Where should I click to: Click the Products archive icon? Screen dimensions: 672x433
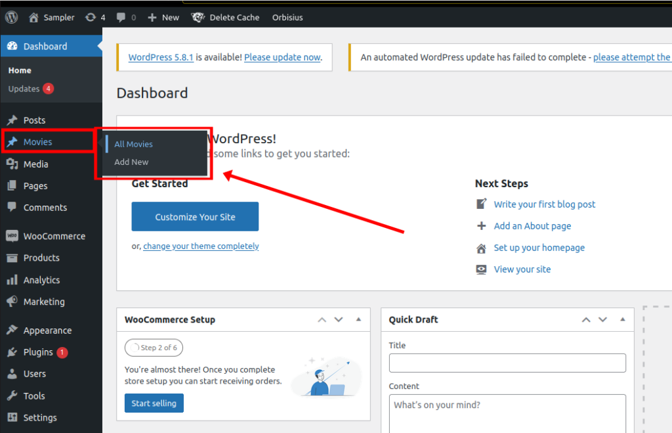click(12, 258)
